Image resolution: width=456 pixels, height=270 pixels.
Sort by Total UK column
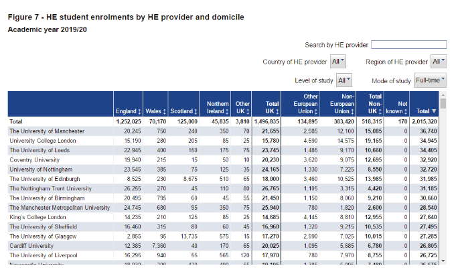click(272, 107)
